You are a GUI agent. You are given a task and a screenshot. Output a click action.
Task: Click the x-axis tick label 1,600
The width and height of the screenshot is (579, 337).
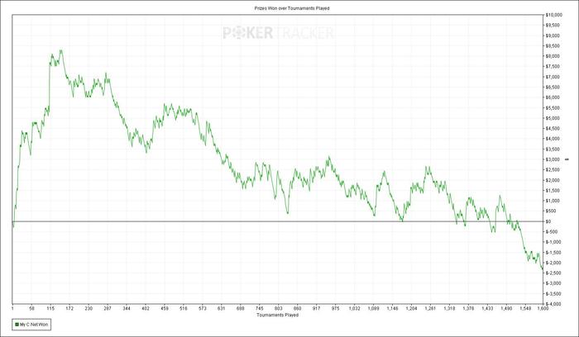(543, 308)
